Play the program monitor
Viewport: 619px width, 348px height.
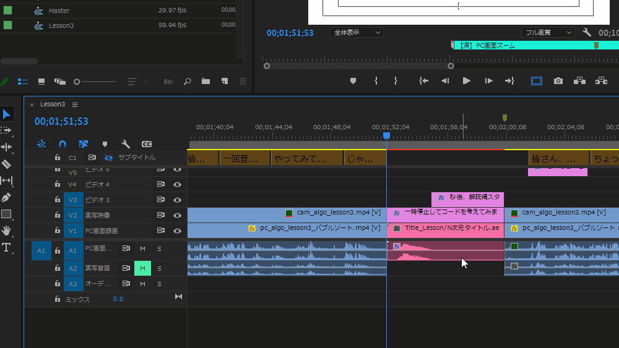coord(466,81)
